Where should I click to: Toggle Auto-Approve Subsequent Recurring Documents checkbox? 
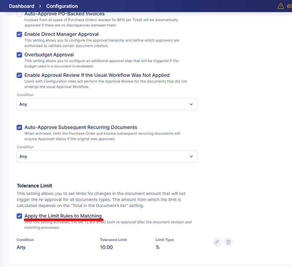(19, 127)
